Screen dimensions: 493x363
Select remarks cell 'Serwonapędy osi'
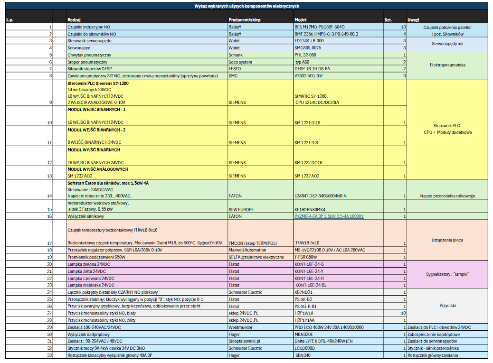(447, 44)
